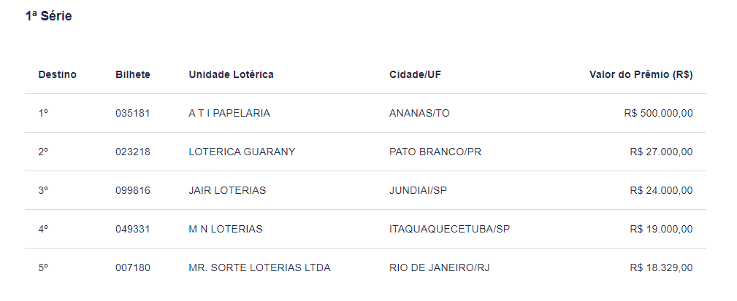Click the R$ 500.000,00 prize value
Screen dimensions: 737x301
click(x=659, y=113)
